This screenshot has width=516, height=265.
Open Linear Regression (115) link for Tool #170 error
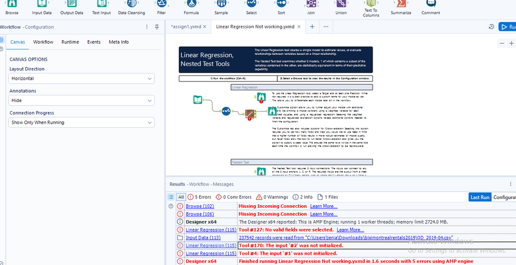tap(211, 245)
